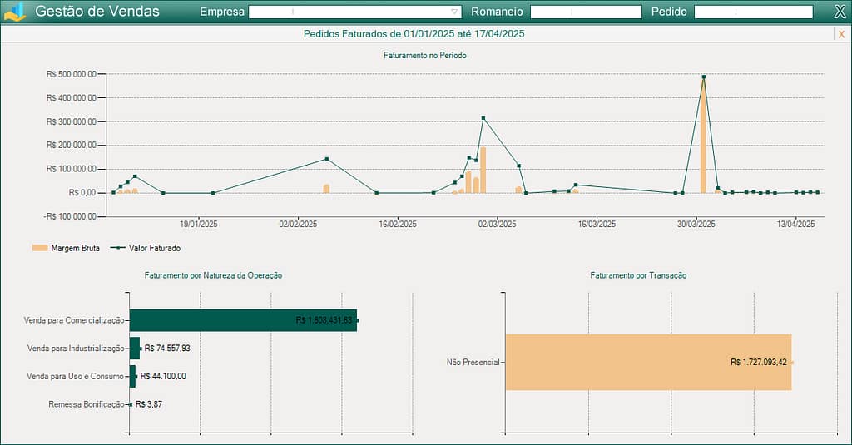Click the Pedidos Faturados date range heading
This screenshot has width=852, height=445.
click(414, 34)
